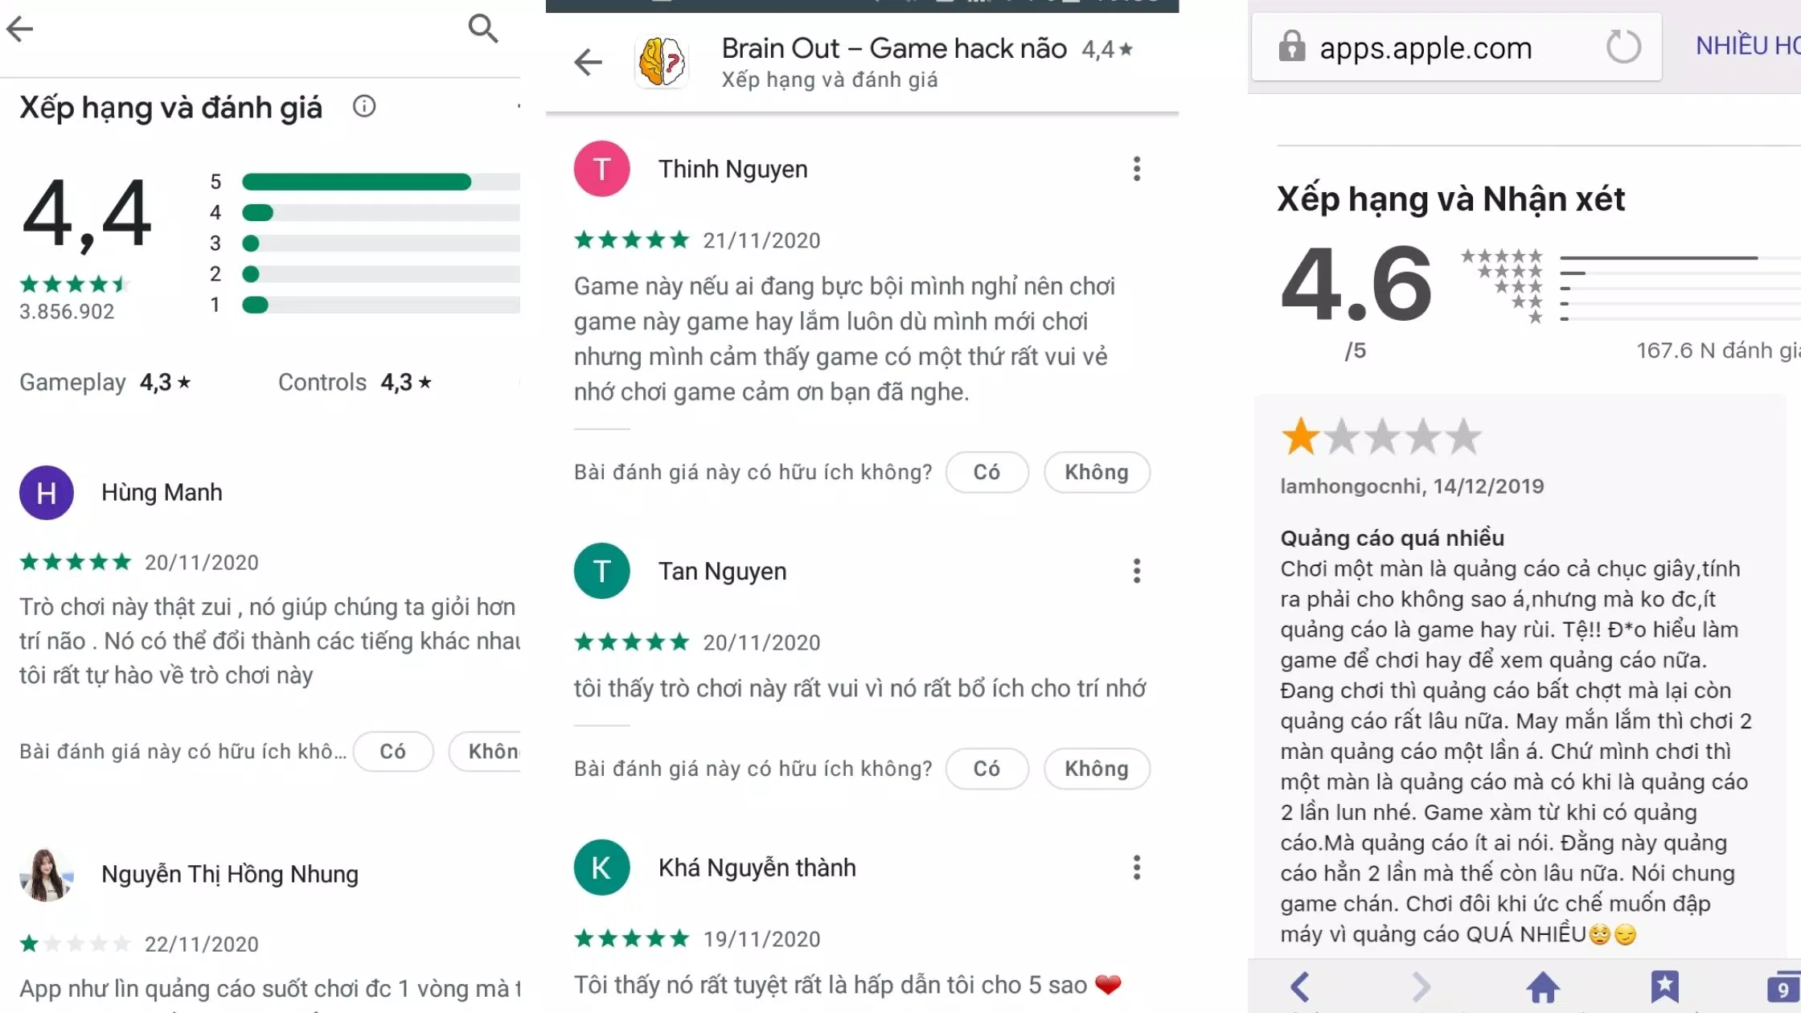This screenshot has height=1013, width=1801.
Task: Toggle 'Không' on Thinh Nguyen review
Action: click(1095, 471)
